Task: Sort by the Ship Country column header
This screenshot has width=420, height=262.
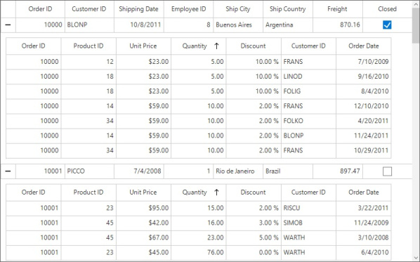Action: coord(288,9)
